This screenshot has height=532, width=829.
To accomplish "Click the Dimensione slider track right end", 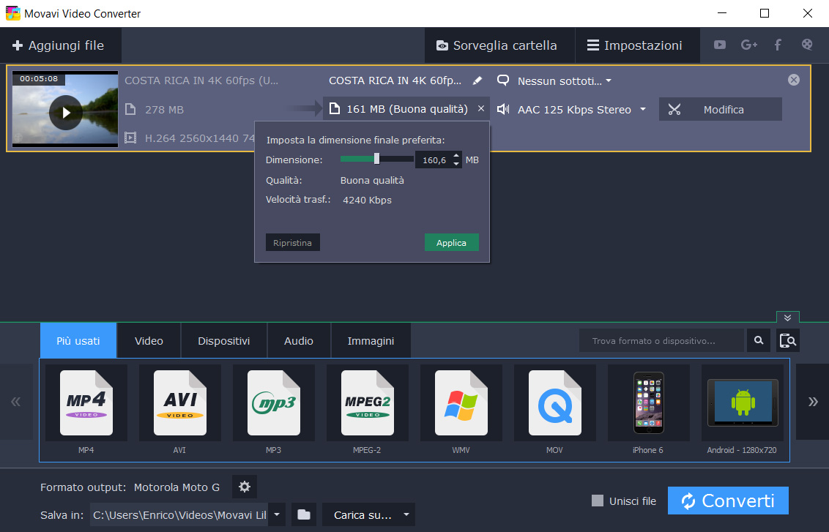I will 411,159.
